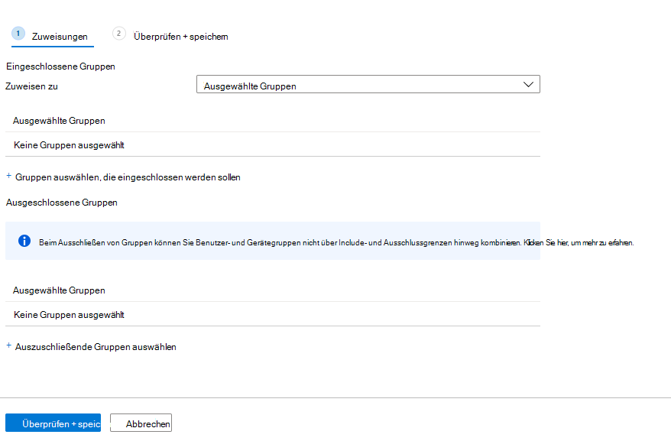Expand the dropdown chevron arrow

(x=528, y=85)
